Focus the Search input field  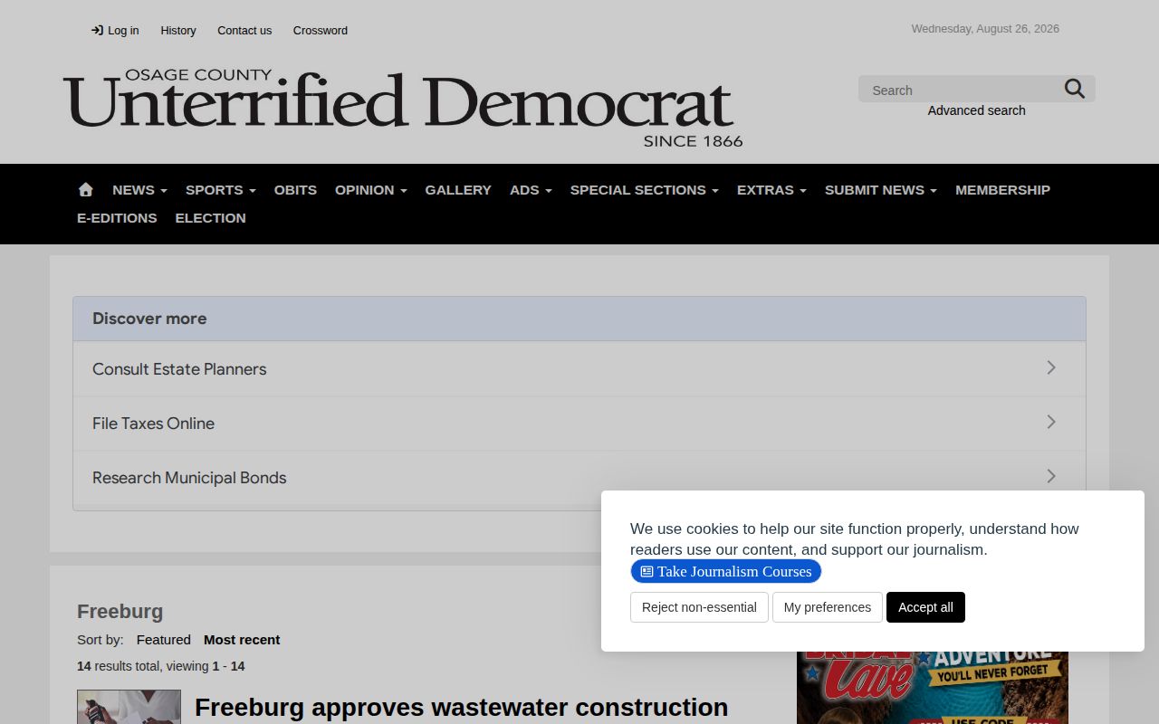[960, 90]
